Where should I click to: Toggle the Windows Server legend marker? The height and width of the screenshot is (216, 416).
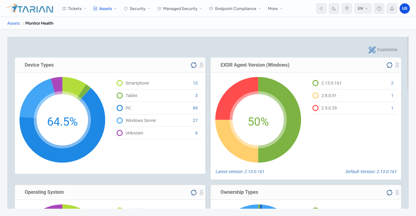(120, 120)
